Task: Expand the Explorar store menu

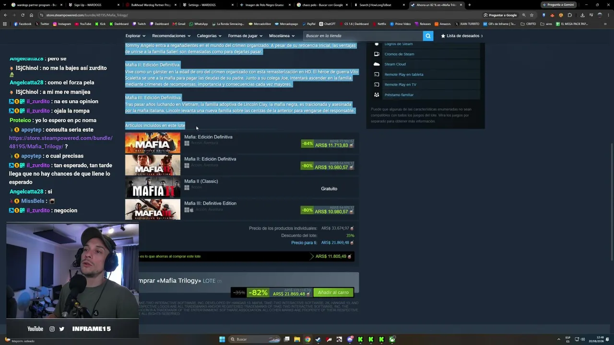Action: click(x=135, y=35)
